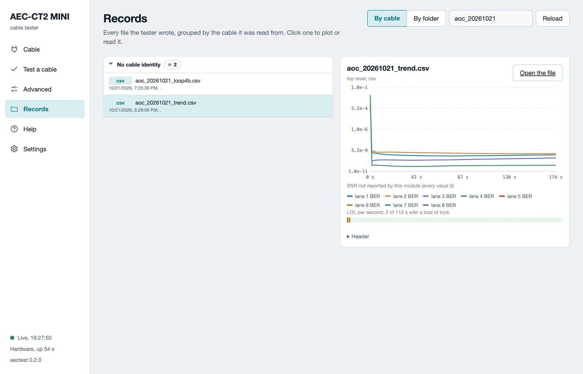The height and width of the screenshot is (374, 583).
Task: Click Open the file button
Action: pos(537,73)
